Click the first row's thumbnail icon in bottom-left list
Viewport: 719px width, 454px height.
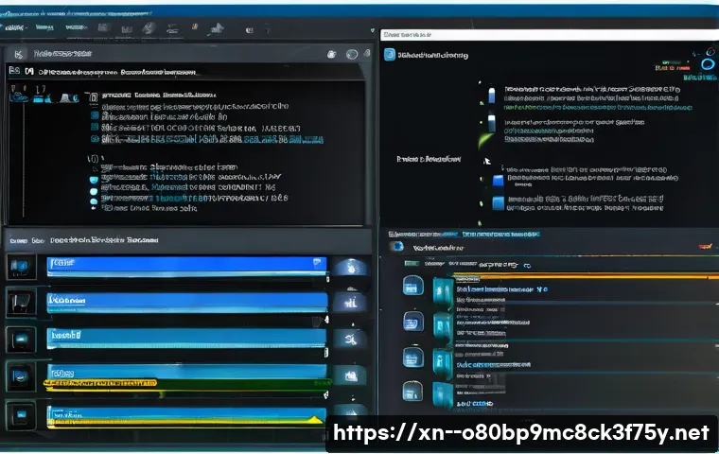coord(22,266)
